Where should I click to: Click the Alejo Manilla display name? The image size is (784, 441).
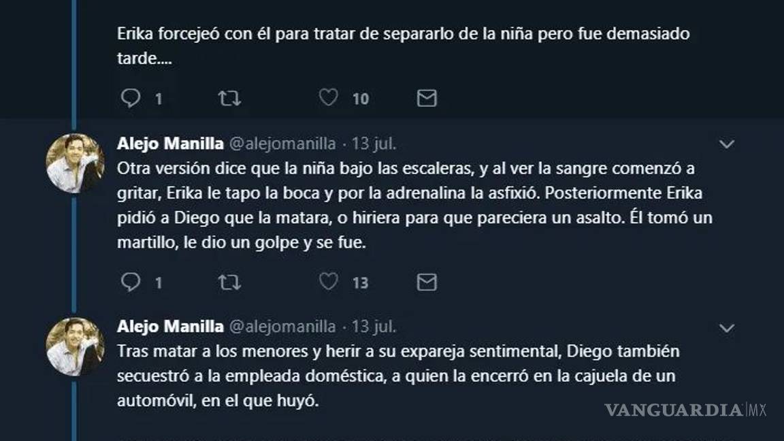(170, 144)
